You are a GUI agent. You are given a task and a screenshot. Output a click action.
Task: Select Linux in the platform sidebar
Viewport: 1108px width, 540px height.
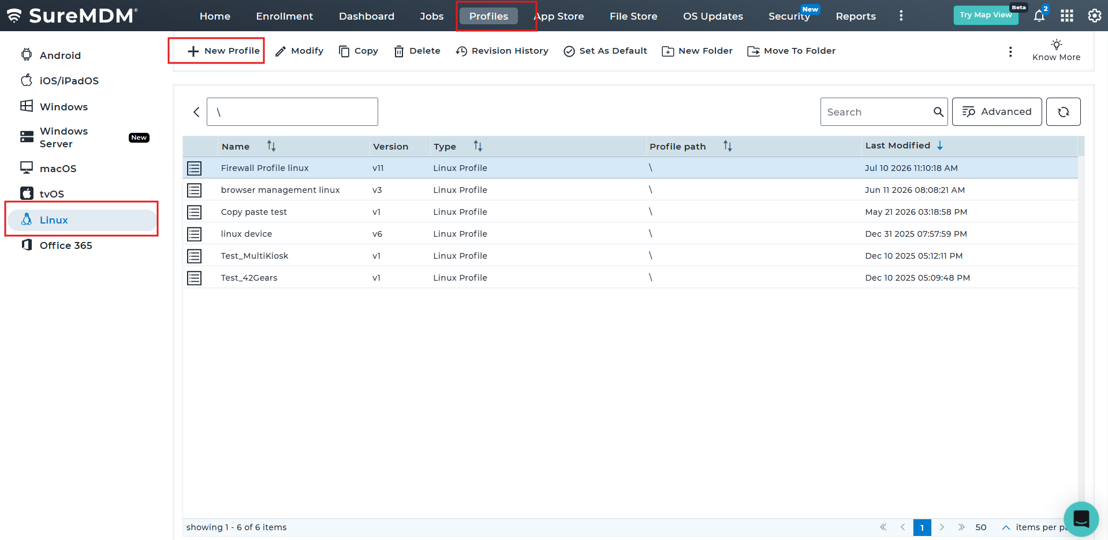(x=81, y=220)
